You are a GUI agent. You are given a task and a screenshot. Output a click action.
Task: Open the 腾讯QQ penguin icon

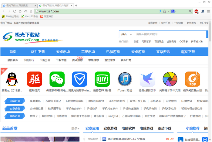(12, 79)
